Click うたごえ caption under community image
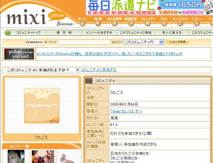Screen dimensions: 213x163 tap(41, 137)
